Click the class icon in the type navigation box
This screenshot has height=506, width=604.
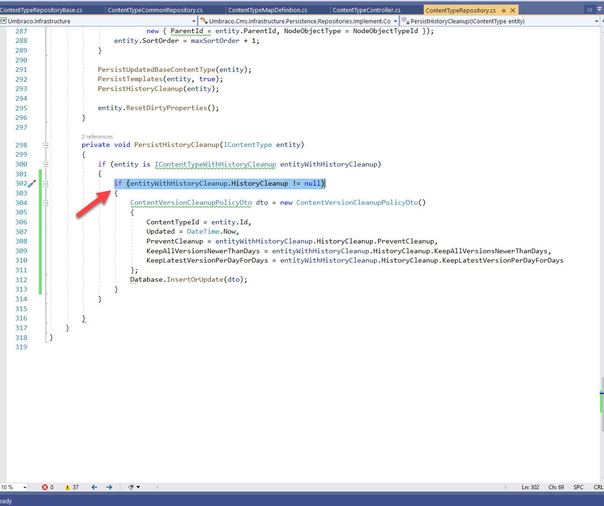pos(204,21)
